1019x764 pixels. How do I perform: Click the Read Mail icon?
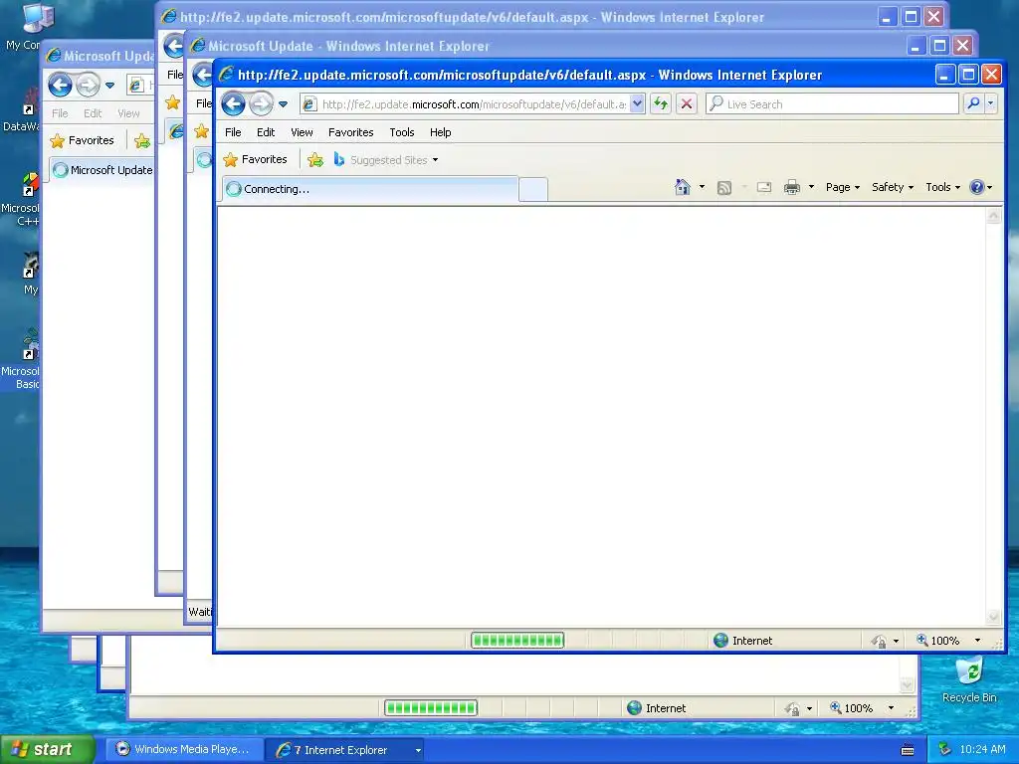(x=764, y=188)
